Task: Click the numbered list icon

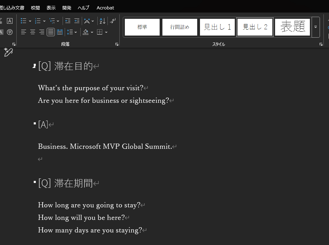Action: (x=38, y=21)
